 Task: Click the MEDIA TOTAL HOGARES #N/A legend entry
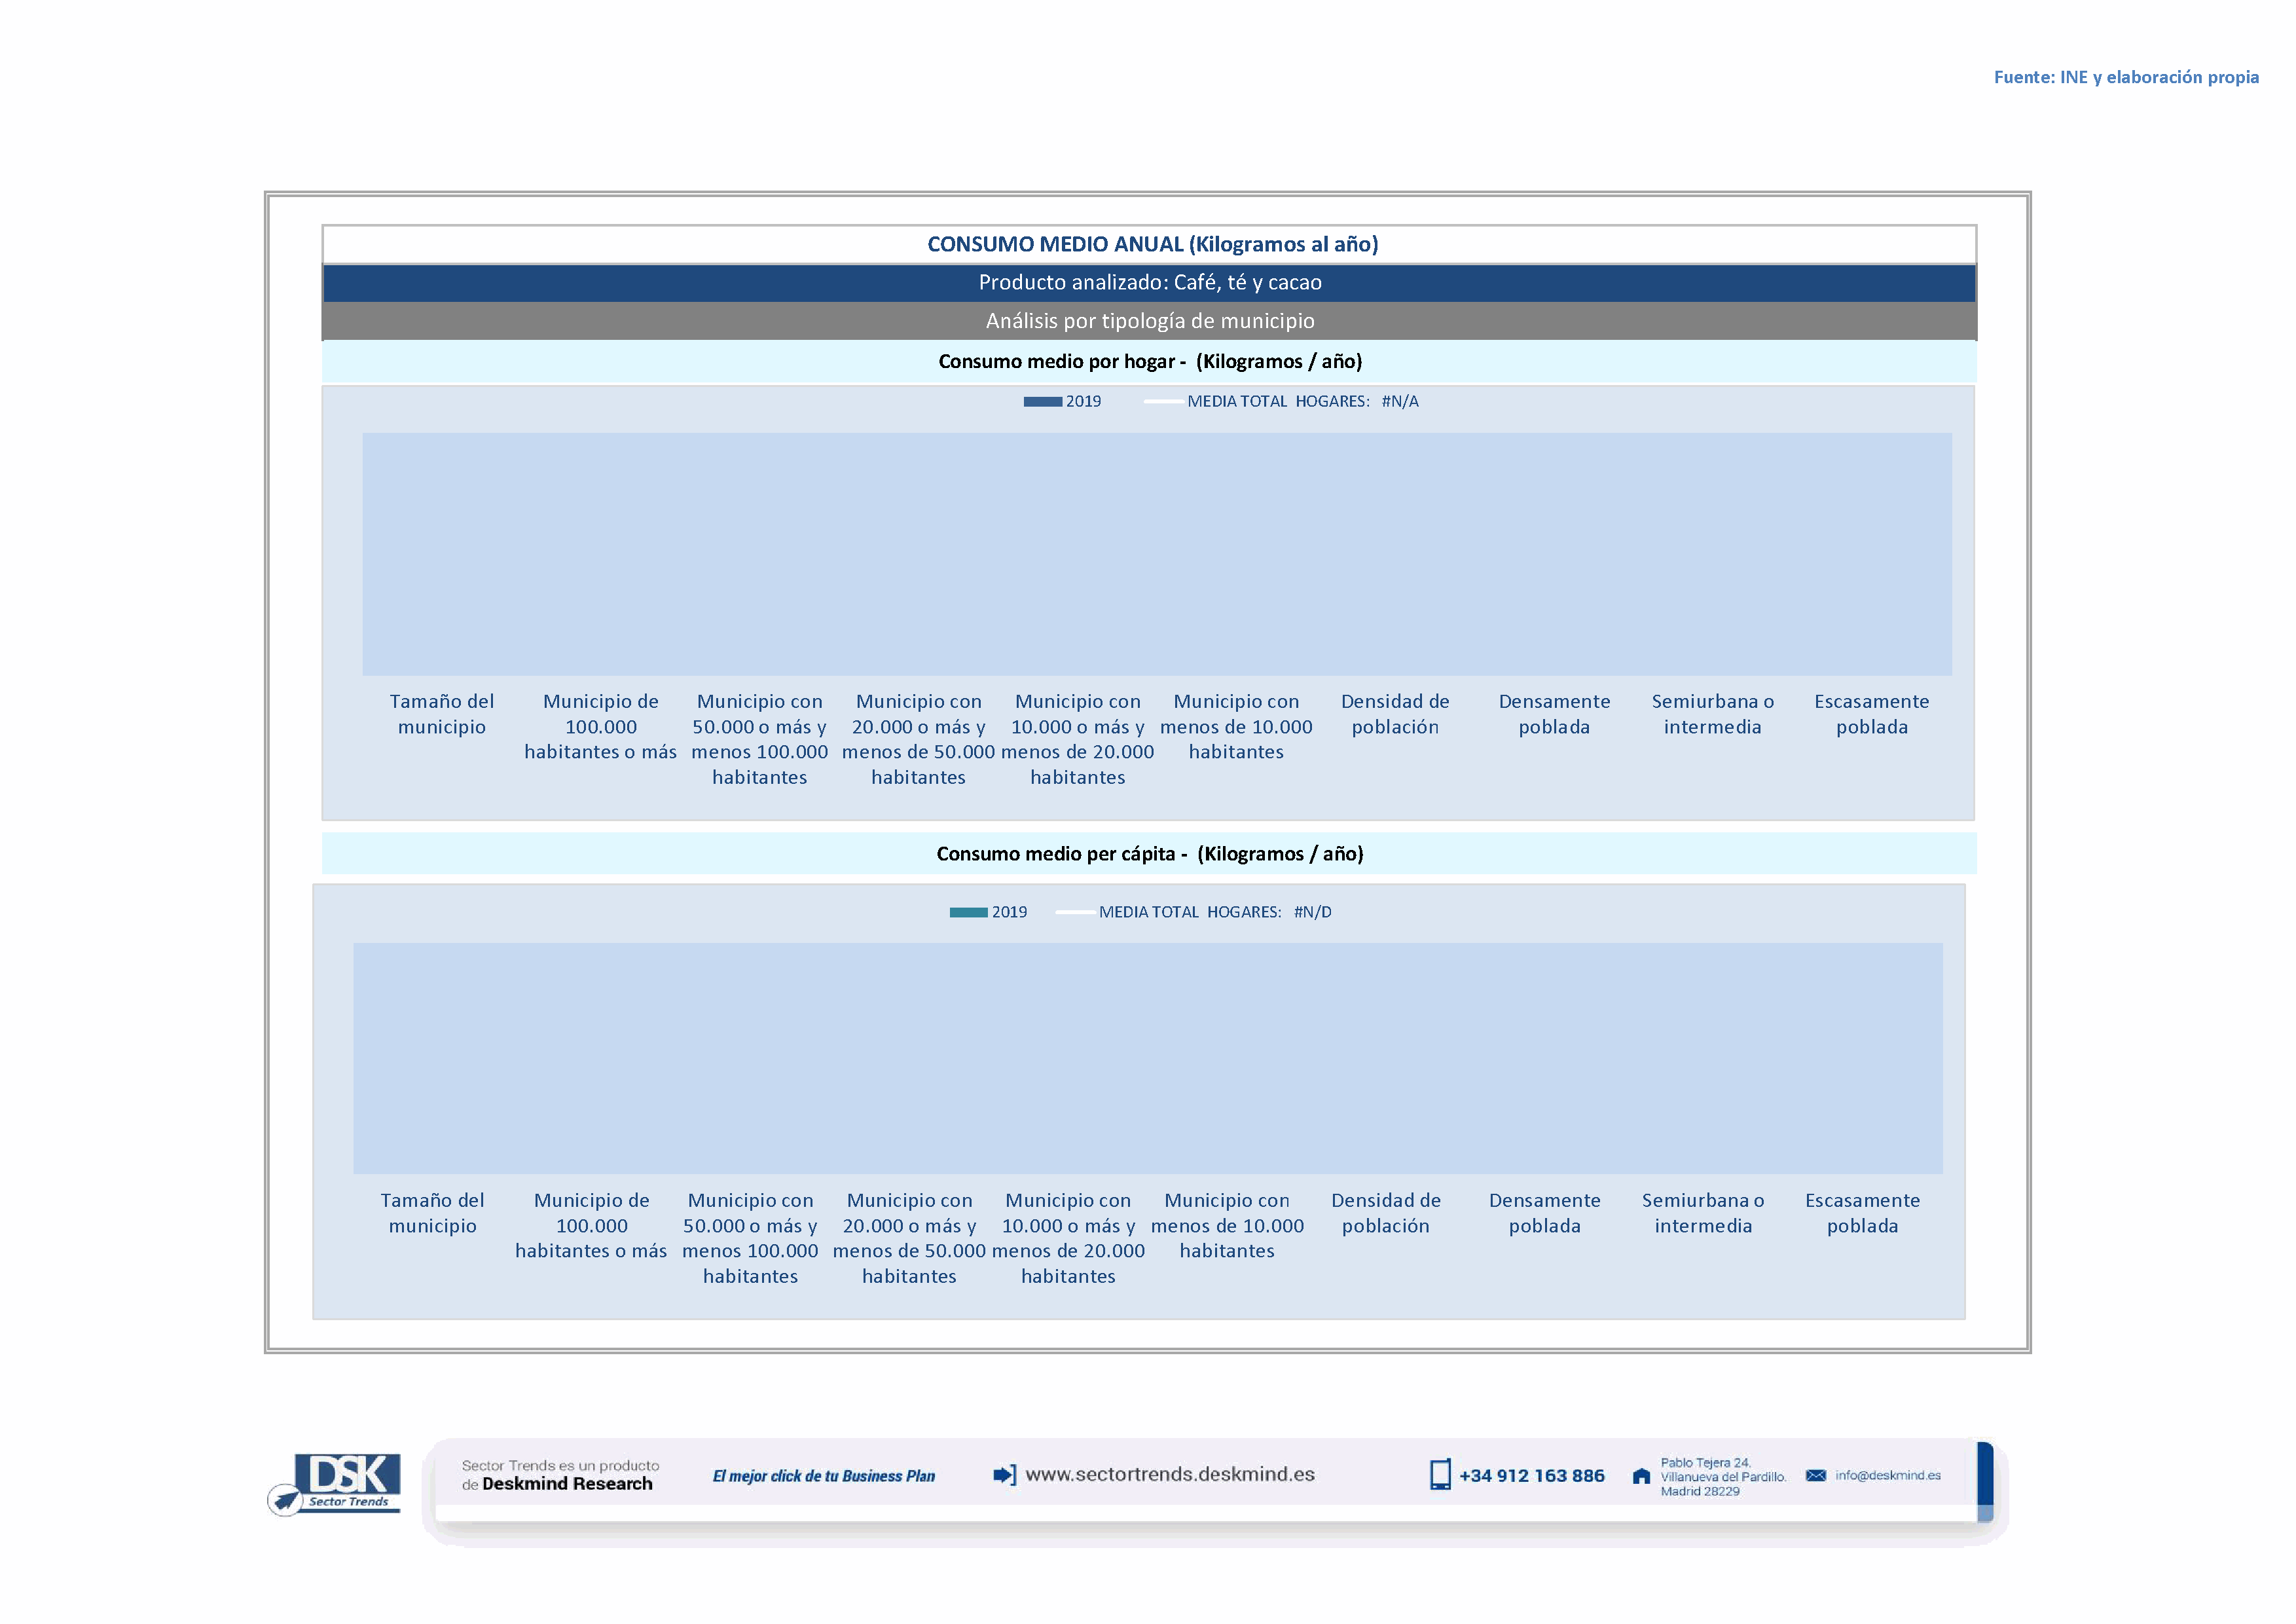coord(1301,401)
